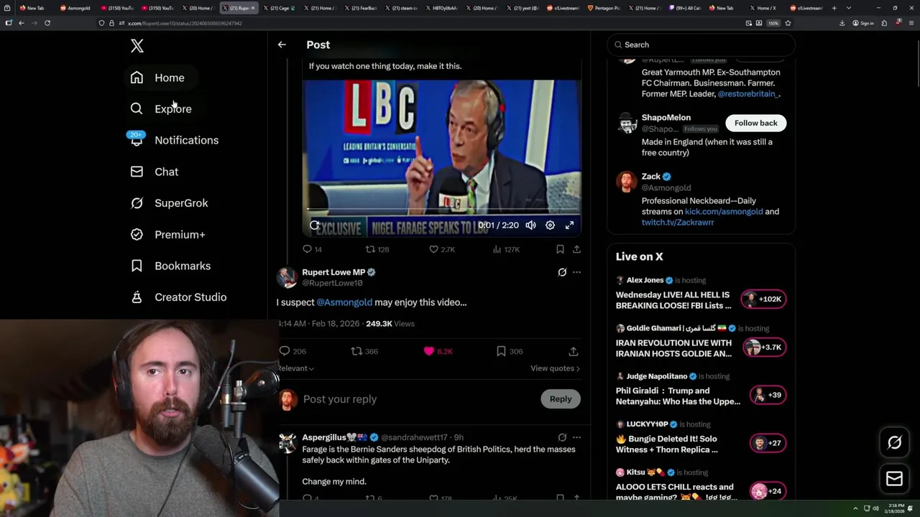This screenshot has height=517, width=920.
Task: Click the Post your reply field
Action: (417, 399)
